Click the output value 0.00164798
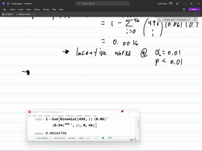This screenshot has height=151, width=202. [56, 133]
